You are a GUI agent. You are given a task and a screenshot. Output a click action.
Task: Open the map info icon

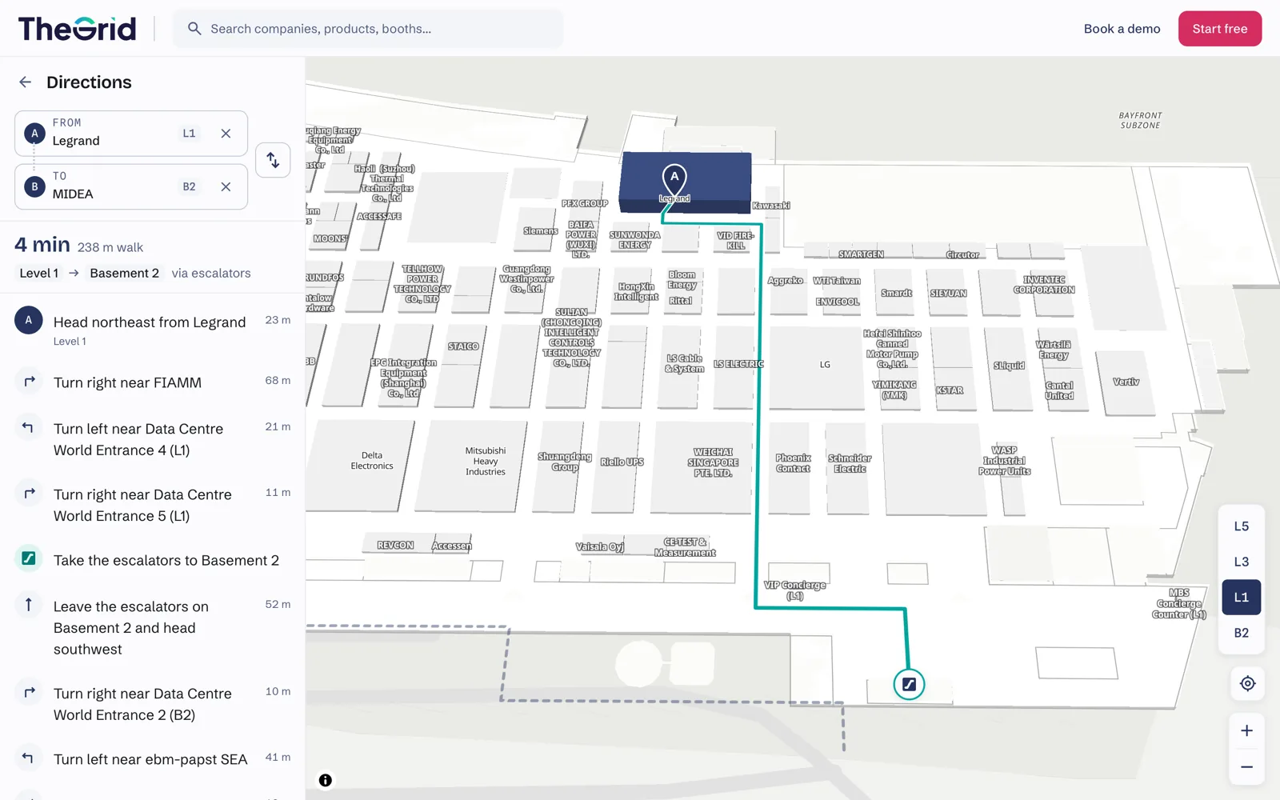pos(326,780)
